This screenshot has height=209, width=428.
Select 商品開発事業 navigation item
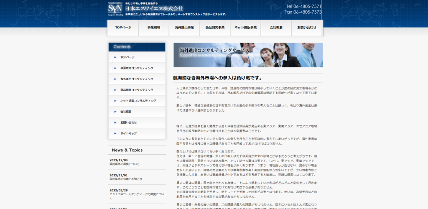(215, 28)
